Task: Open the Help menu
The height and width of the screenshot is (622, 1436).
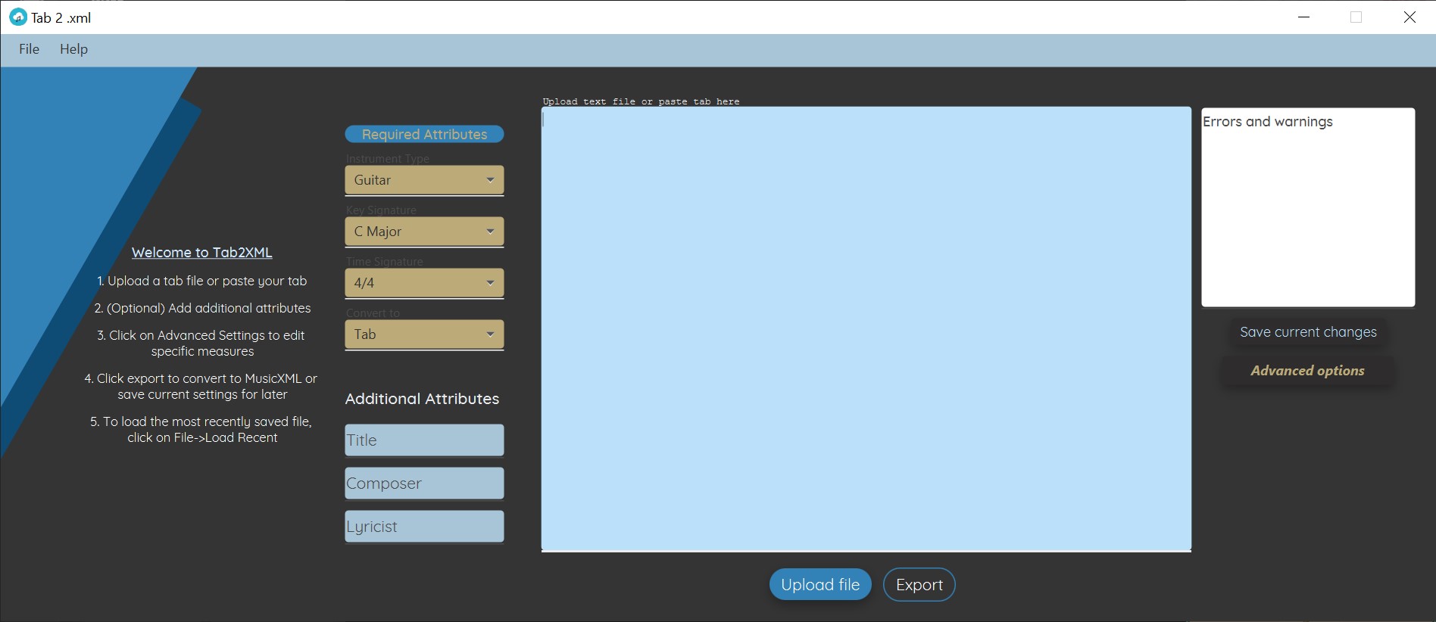Action: [x=73, y=49]
